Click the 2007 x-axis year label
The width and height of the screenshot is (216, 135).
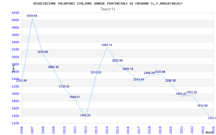pos(32,130)
